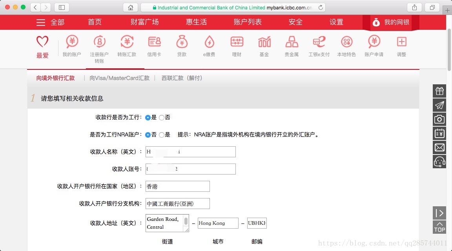Select 是 for 收款行是否为工行
Image resolution: width=452 pixels, height=251 pixels.
(148, 118)
